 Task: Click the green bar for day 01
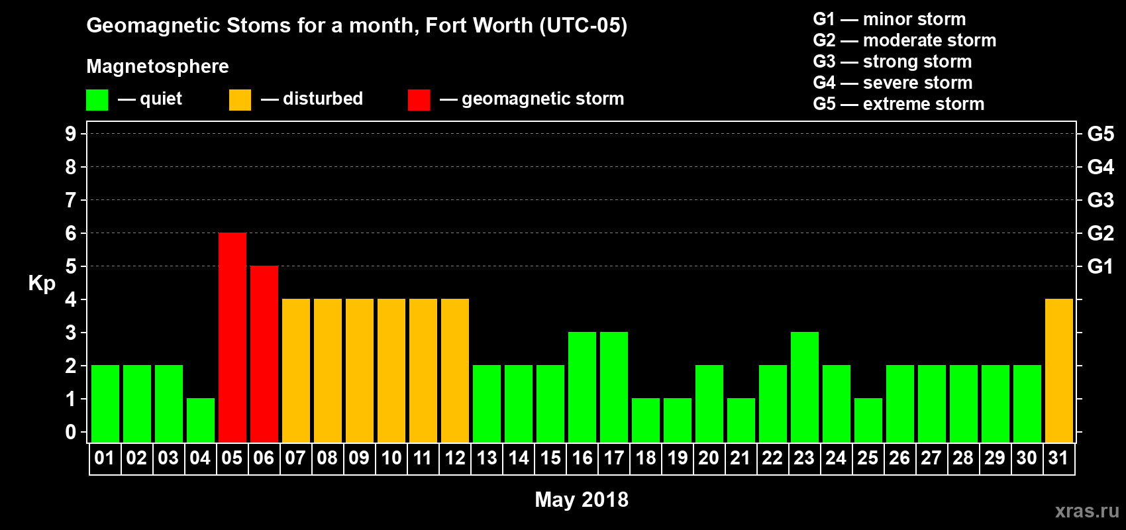click(105, 403)
